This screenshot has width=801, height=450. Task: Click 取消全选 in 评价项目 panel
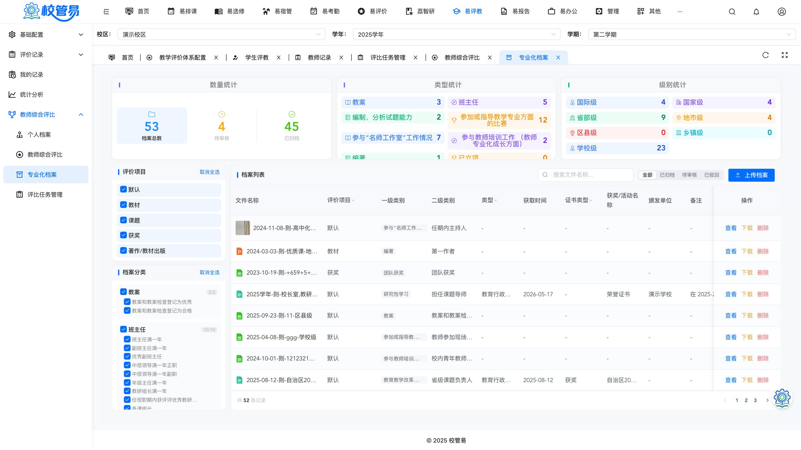(210, 172)
